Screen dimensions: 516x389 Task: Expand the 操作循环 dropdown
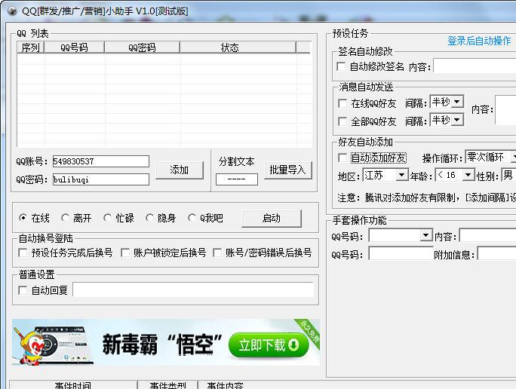pos(513,158)
